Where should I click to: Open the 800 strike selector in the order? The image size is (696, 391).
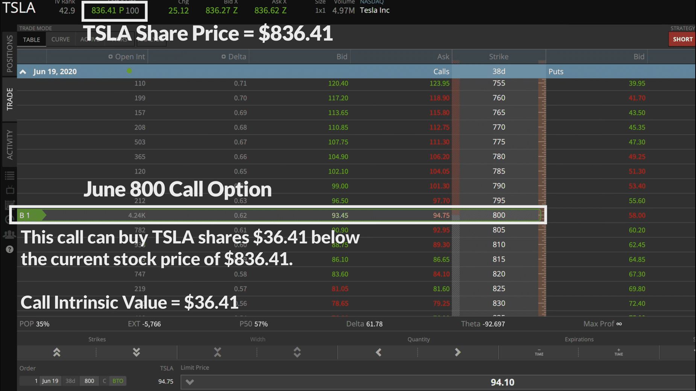(x=89, y=381)
